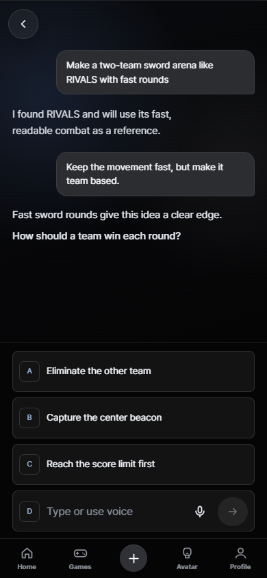Screen dimensions: 267x578
Task: Click the letter A badge
Action: click(x=29, y=371)
